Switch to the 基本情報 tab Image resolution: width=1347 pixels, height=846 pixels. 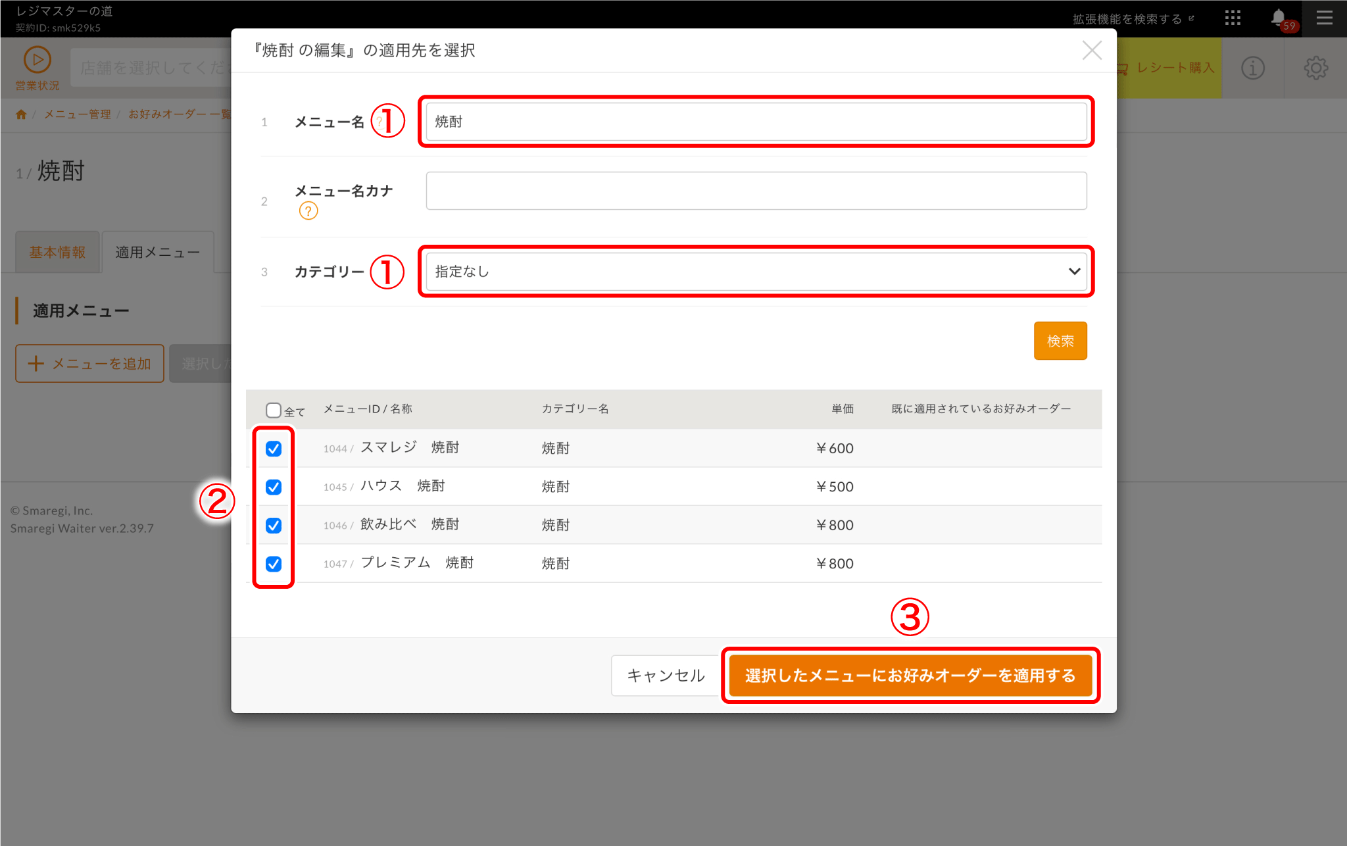[x=57, y=253]
